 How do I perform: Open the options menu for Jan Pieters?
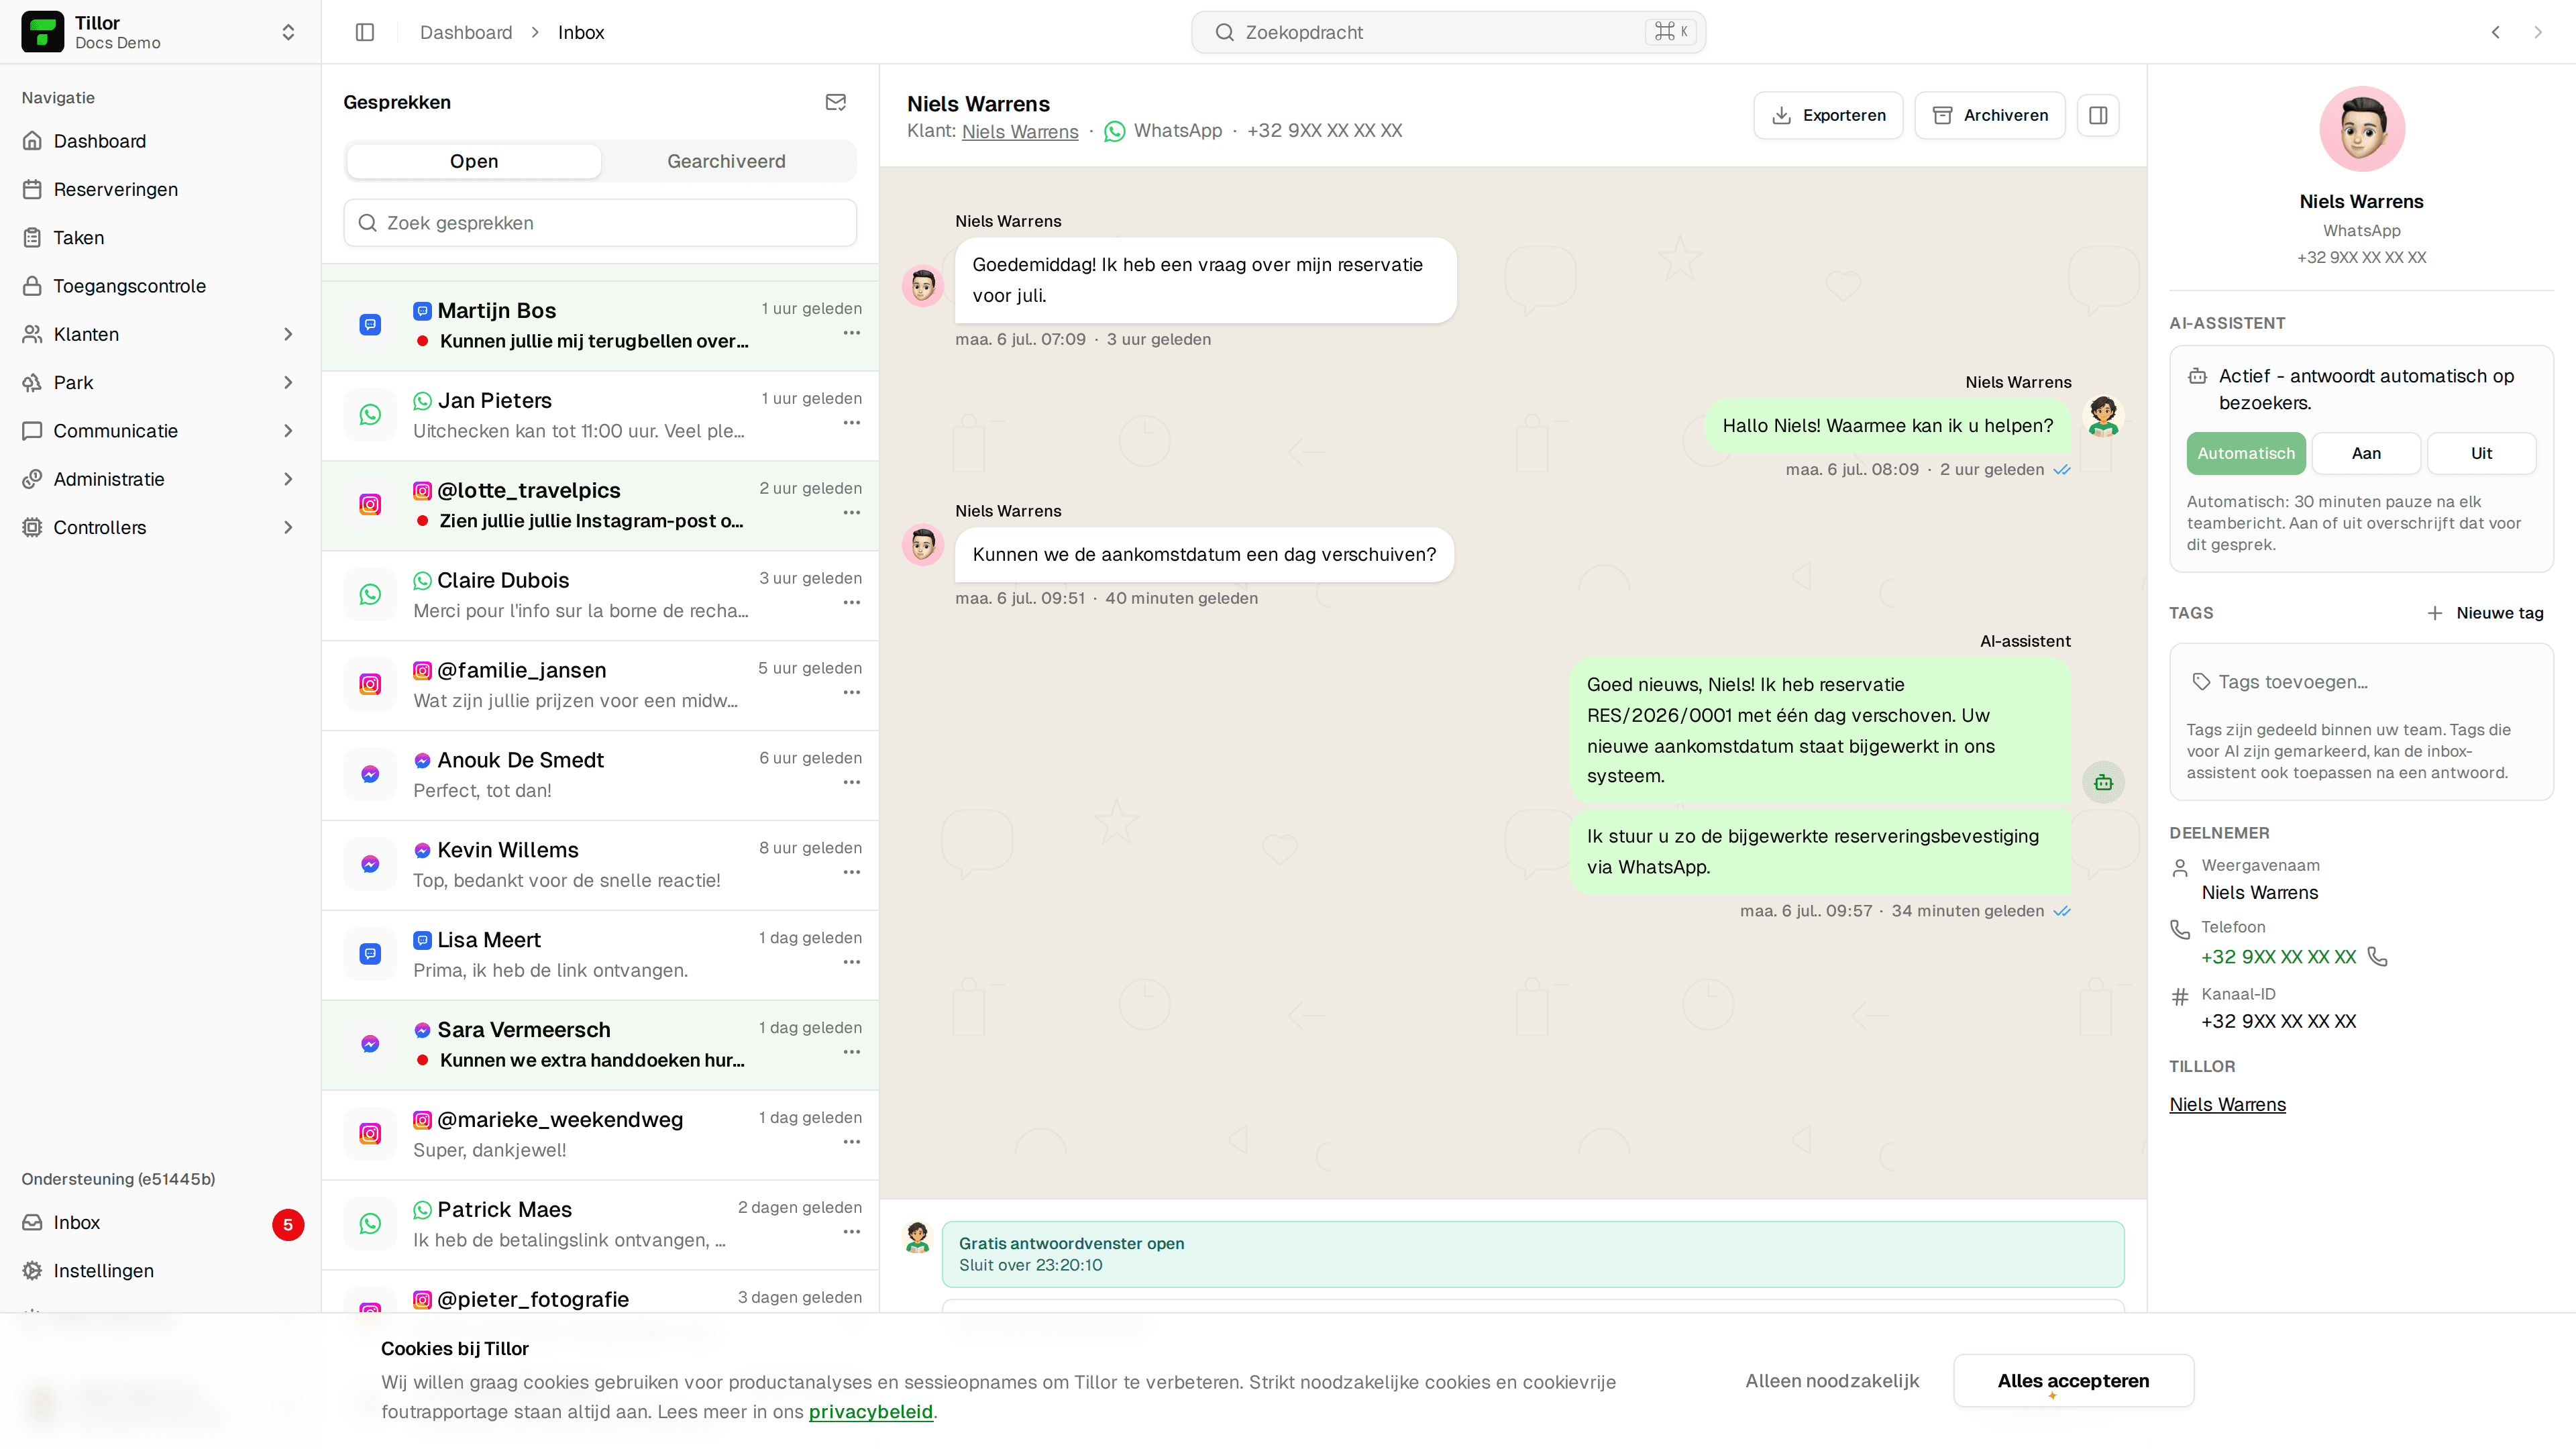851,423
